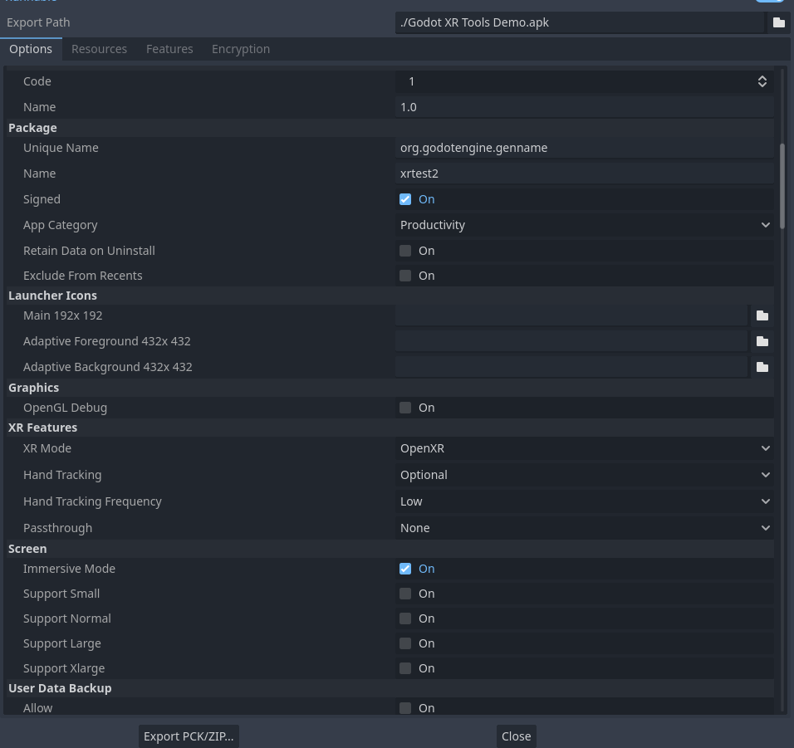The width and height of the screenshot is (794, 748).
Task: Turn off Immersive Mode
Action: tap(405, 568)
